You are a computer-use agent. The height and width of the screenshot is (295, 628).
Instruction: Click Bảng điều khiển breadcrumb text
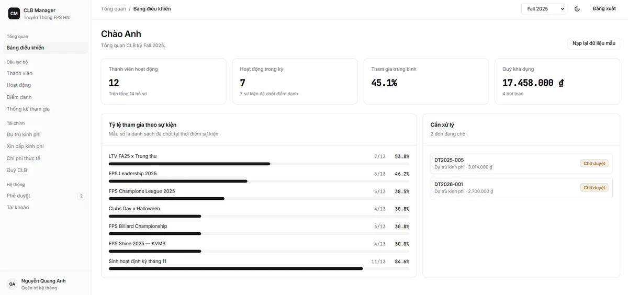(x=152, y=9)
